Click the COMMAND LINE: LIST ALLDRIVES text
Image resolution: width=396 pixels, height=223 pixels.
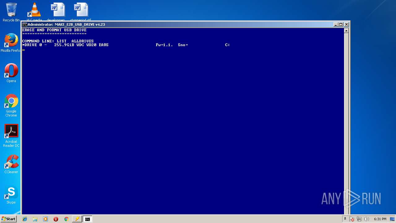tap(58, 41)
